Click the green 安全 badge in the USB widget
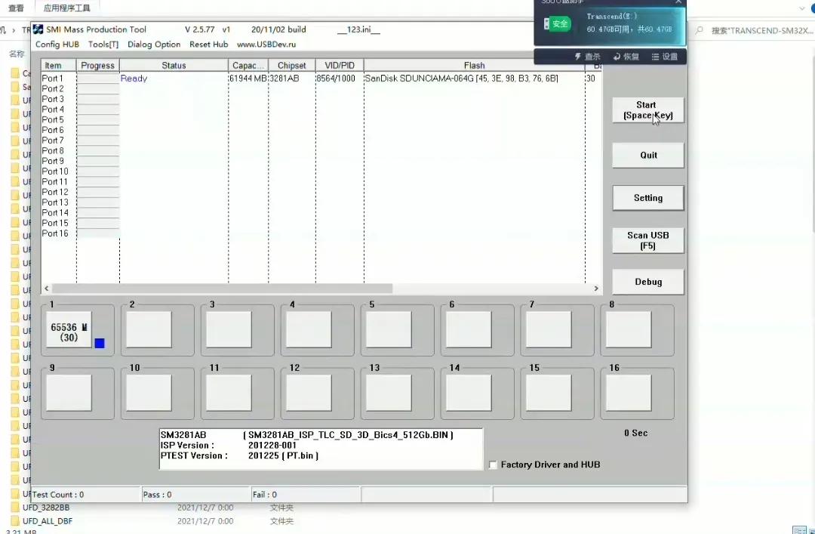The width and height of the screenshot is (815, 534). pyautogui.click(x=557, y=23)
